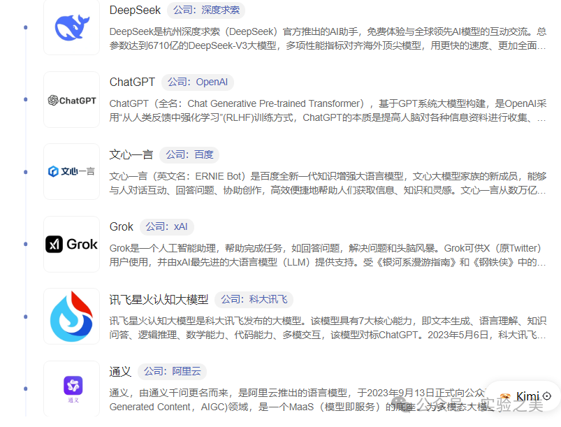Select the timeline dot beside 文心一言
Screen dimensions: 561x427
[25, 172]
